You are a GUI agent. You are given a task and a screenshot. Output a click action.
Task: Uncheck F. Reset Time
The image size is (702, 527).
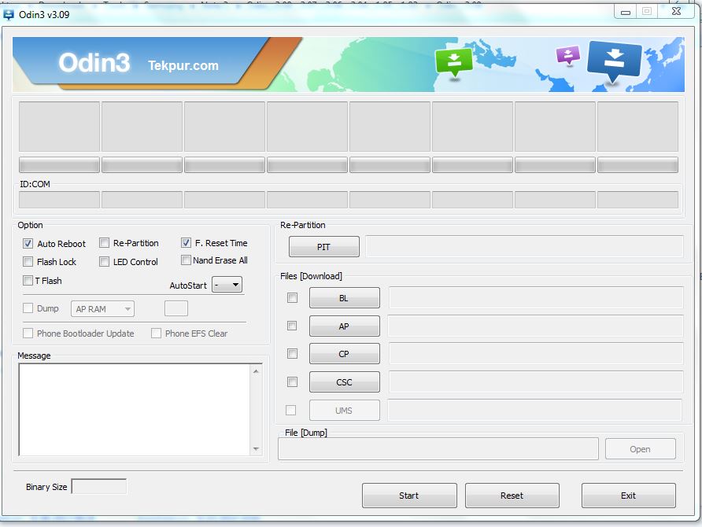(186, 243)
